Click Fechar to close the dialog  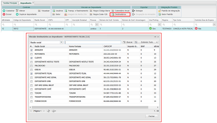click(x=152, y=116)
